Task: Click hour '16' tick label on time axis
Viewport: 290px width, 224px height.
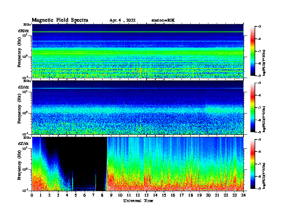Action: (173, 195)
